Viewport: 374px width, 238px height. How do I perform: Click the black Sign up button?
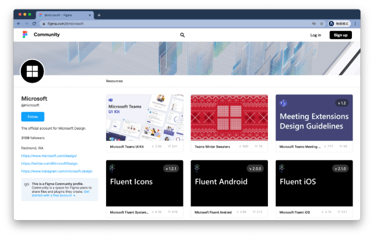(341, 35)
